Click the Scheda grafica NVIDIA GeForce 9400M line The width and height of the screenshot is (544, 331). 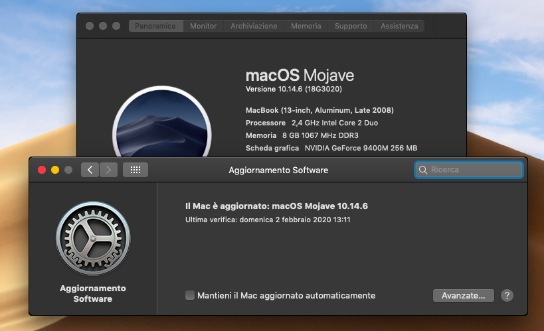coord(331,148)
